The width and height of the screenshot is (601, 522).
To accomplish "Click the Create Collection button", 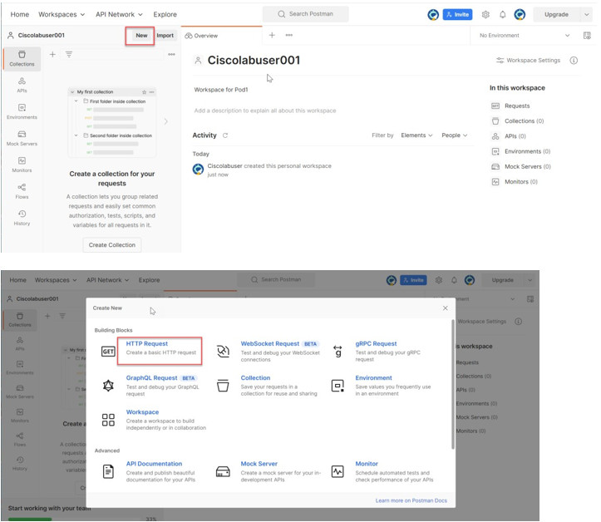I will 112,245.
